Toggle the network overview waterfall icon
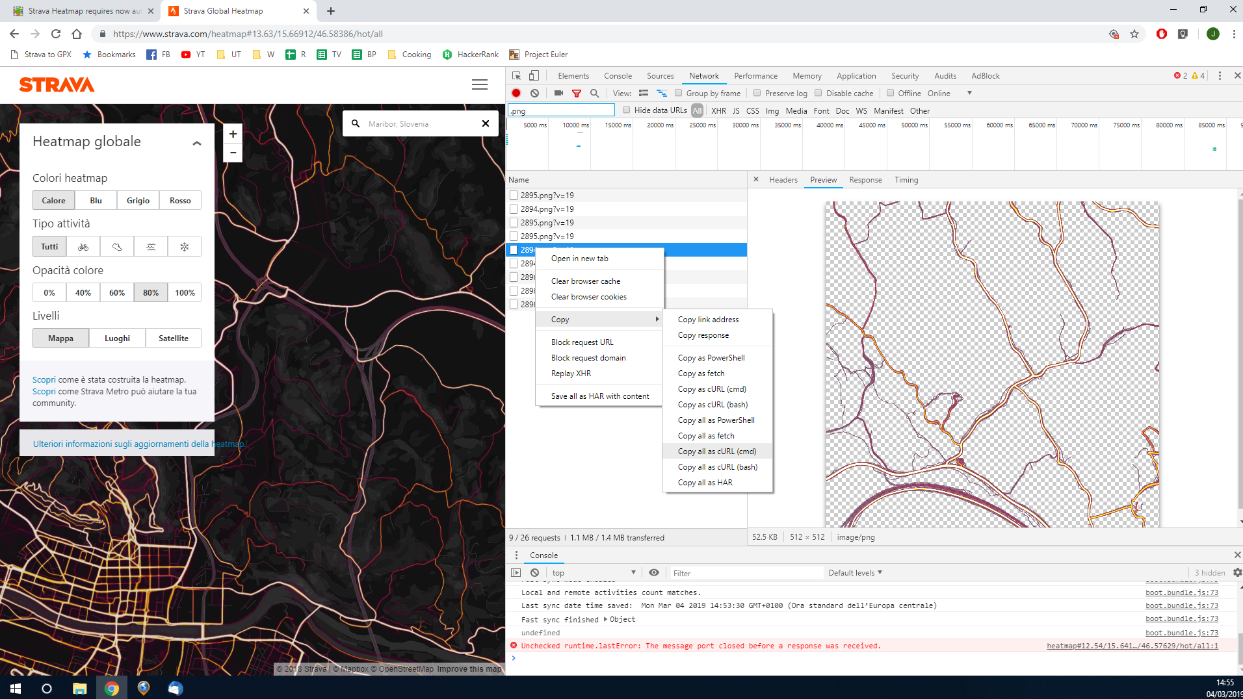Image resolution: width=1243 pixels, height=699 pixels. click(x=662, y=94)
